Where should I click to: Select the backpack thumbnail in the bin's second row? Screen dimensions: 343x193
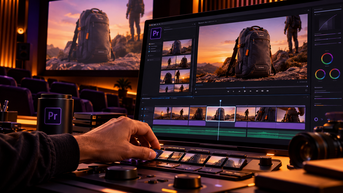pos(184,62)
